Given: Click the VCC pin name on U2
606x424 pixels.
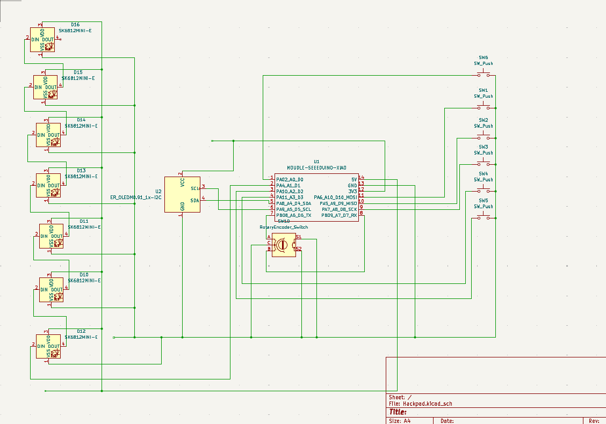Looking at the screenshot, I should coord(183,182).
